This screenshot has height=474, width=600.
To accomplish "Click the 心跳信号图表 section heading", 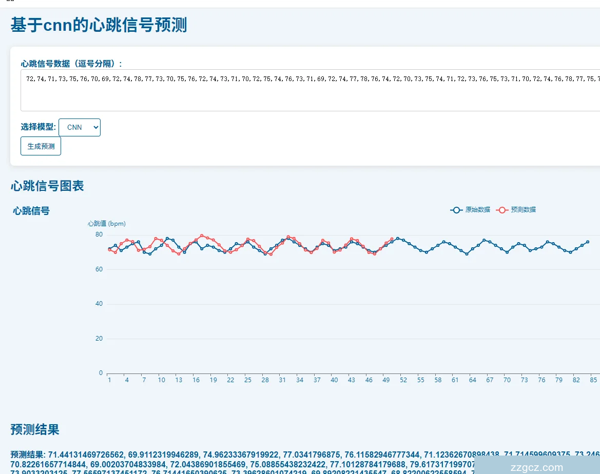I will click(47, 186).
